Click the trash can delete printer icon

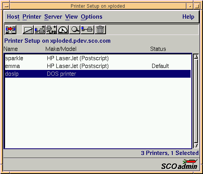[100, 30]
